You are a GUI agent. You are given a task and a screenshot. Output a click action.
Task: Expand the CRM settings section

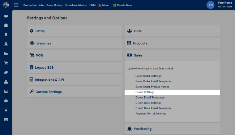[x=172, y=31]
